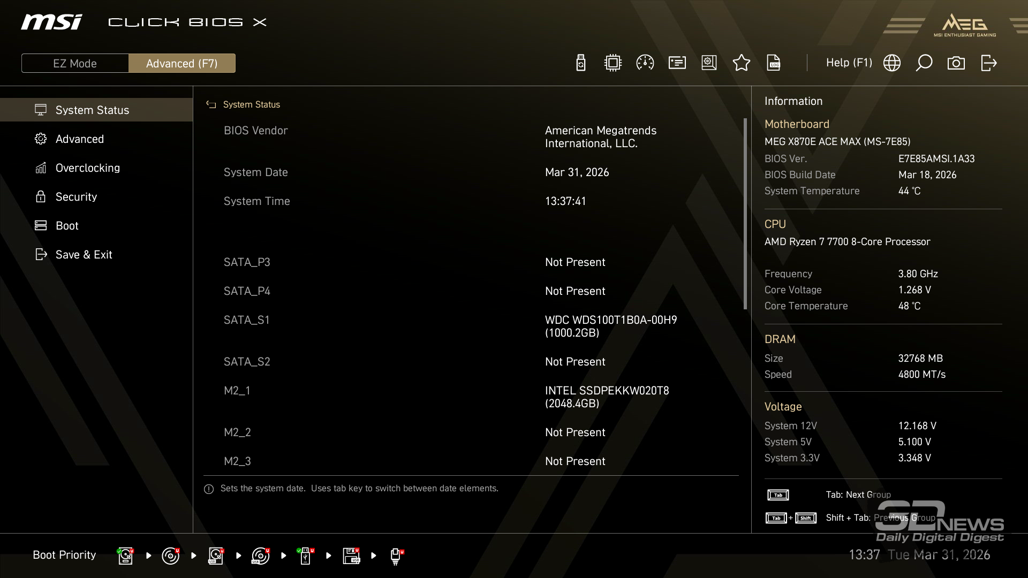Click the exit arrow icon top right
1028x578 pixels.
(988, 63)
